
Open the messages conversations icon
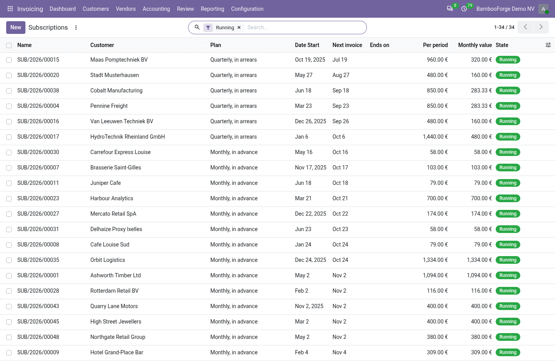[450, 8]
